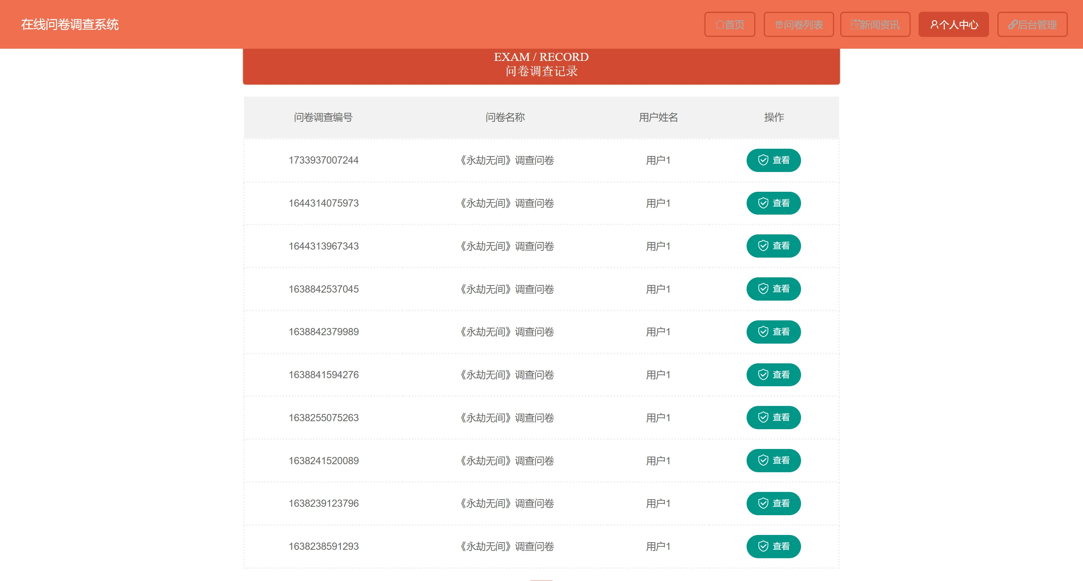View survey record 1638255075263
Viewport: 1083px width, 581px height.
[x=773, y=417]
